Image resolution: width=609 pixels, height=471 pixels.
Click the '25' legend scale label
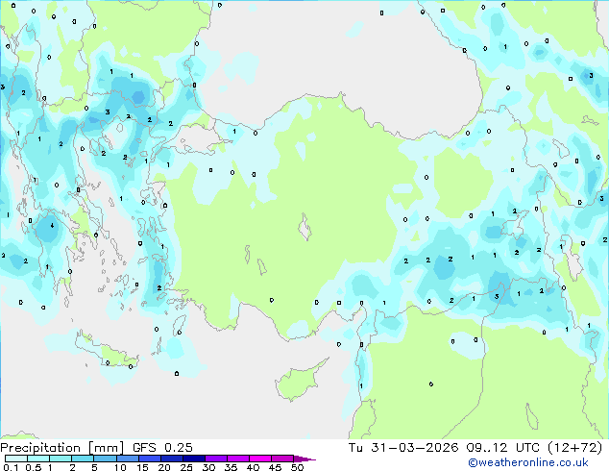click(186, 467)
